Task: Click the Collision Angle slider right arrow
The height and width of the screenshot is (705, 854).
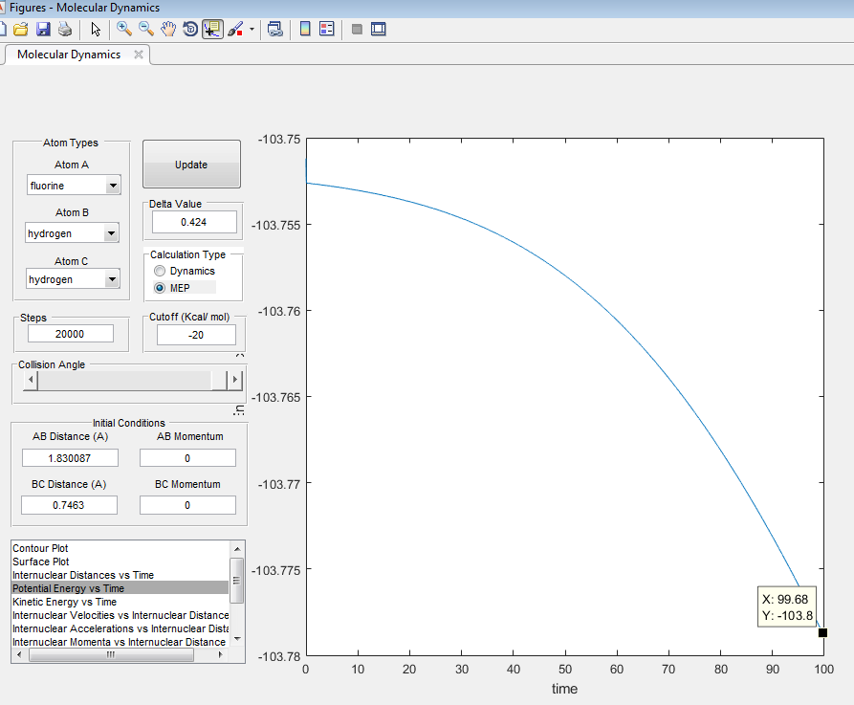Action: tap(233, 380)
